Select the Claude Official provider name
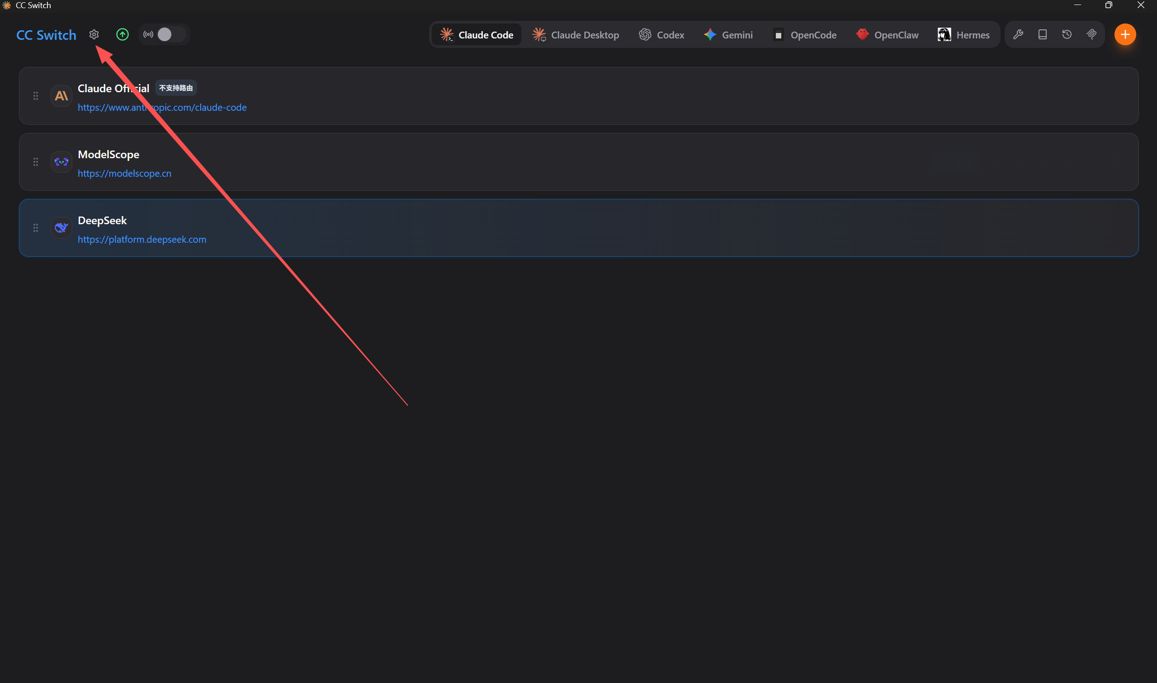Image resolution: width=1157 pixels, height=683 pixels. coord(113,88)
